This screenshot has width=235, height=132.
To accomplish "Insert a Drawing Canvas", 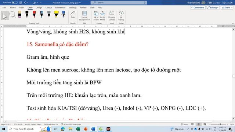I will tap(112, 16).
